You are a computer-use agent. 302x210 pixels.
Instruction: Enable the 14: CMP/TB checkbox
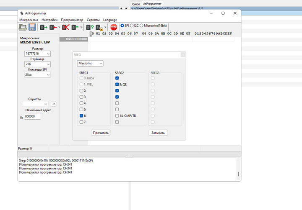pos(117,115)
